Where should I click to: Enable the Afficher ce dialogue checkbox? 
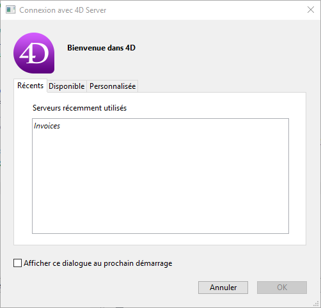pos(17,263)
